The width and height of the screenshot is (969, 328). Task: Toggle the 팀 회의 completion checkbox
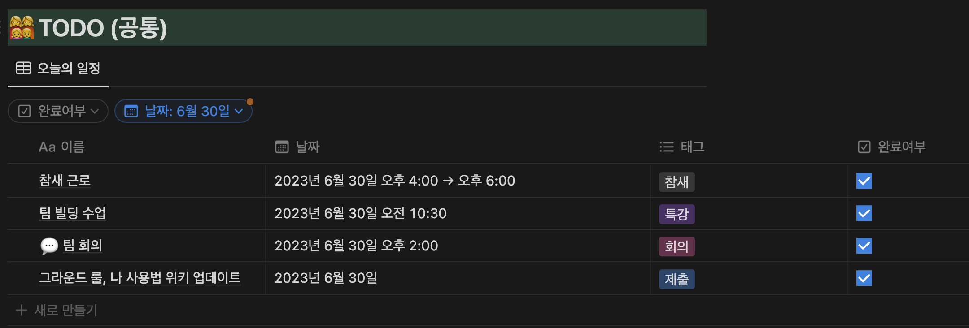click(x=864, y=246)
